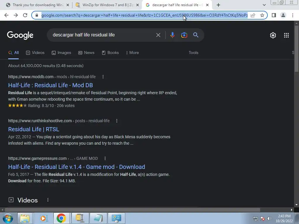The width and height of the screenshot is (299, 224).
Task: Open options for the runthinkshootlive.com result
Action: click(117, 121)
